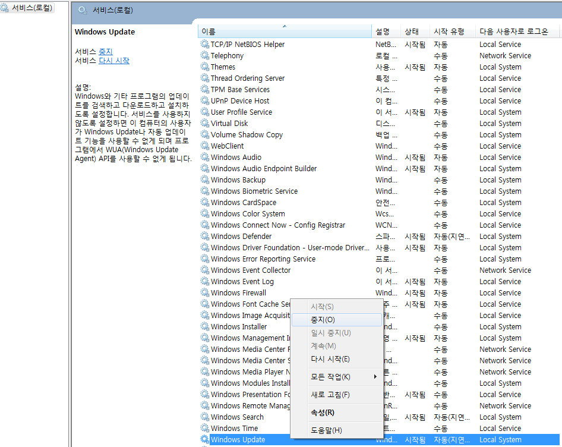Click the gear icon beside Windows Backup
Screen dimensions: 562x447
click(204, 180)
